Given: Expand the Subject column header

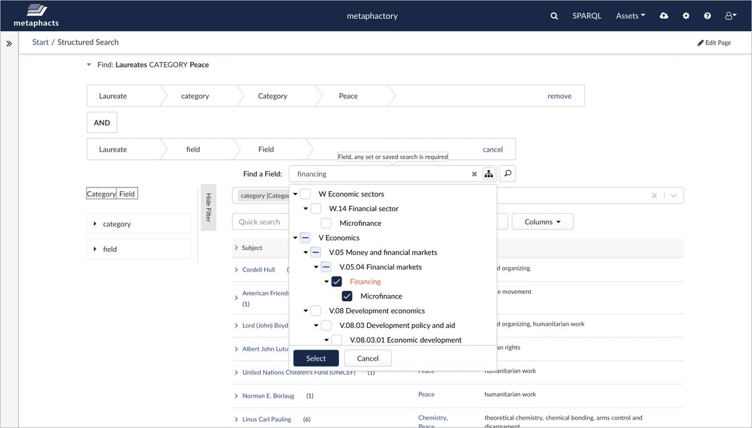Looking at the screenshot, I should 236,248.
